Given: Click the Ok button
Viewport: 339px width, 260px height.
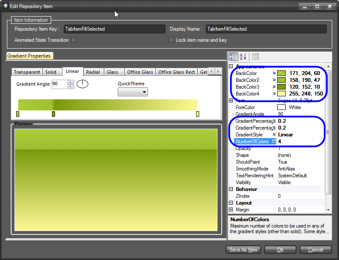Looking at the screenshot, I should point(280,250).
